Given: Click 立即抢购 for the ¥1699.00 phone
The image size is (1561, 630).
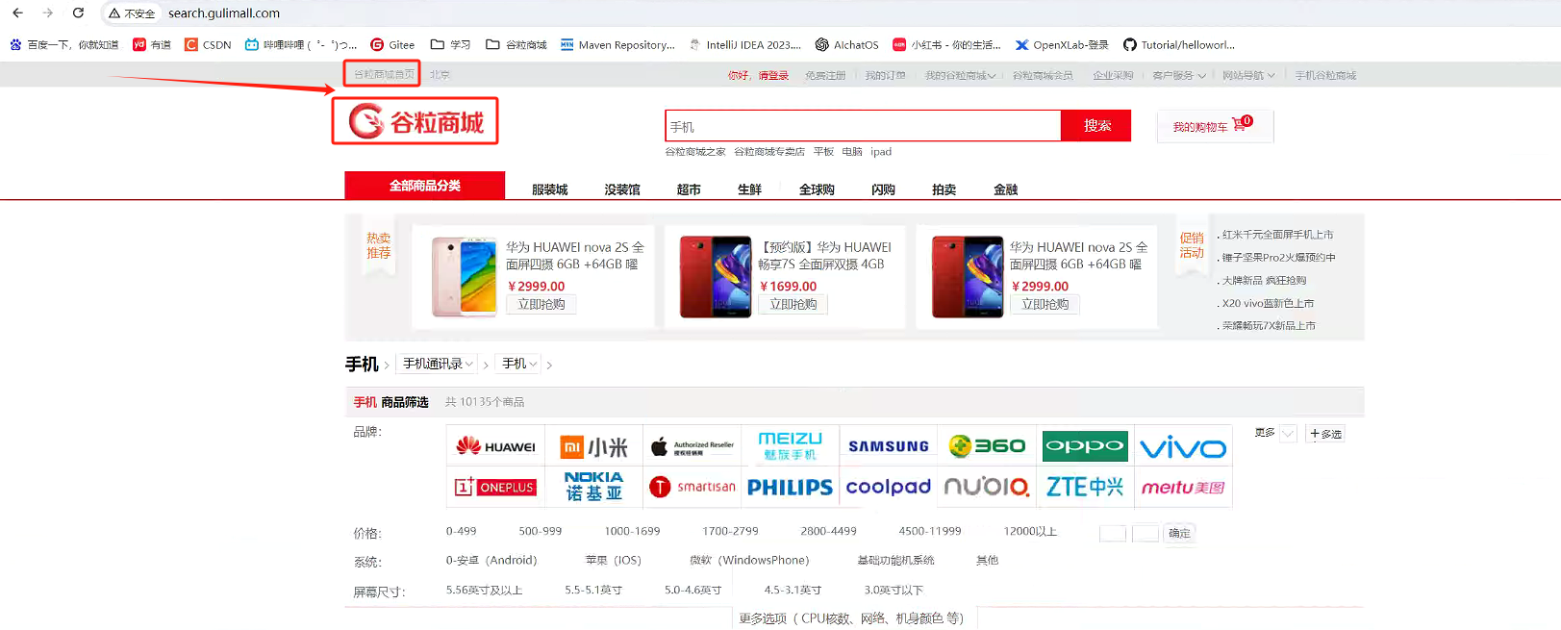Looking at the screenshot, I should click(x=793, y=304).
